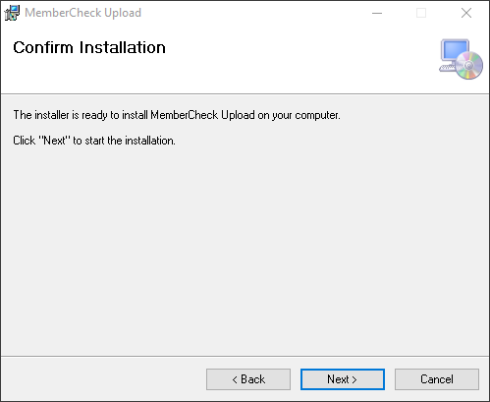Click the Confirm Installation heading
Image resolution: width=490 pixels, height=402 pixels.
pos(89,47)
